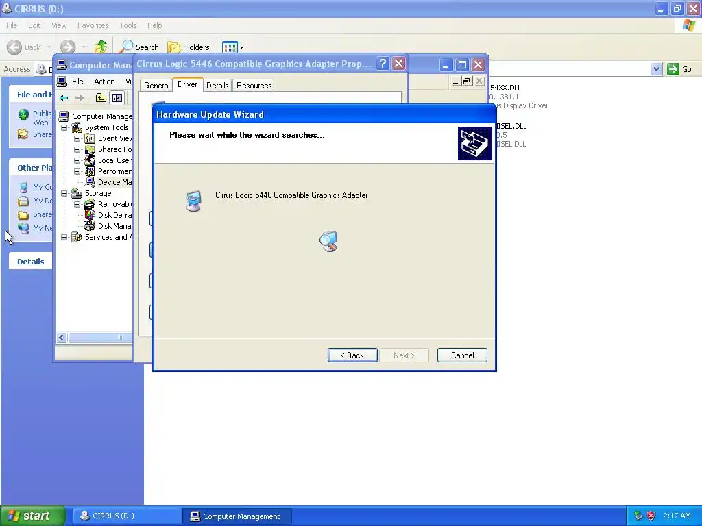Image resolution: width=702 pixels, height=526 pixels.
Task: Restore the inner MDI window in Computer Management
Action: pos(466,81)
